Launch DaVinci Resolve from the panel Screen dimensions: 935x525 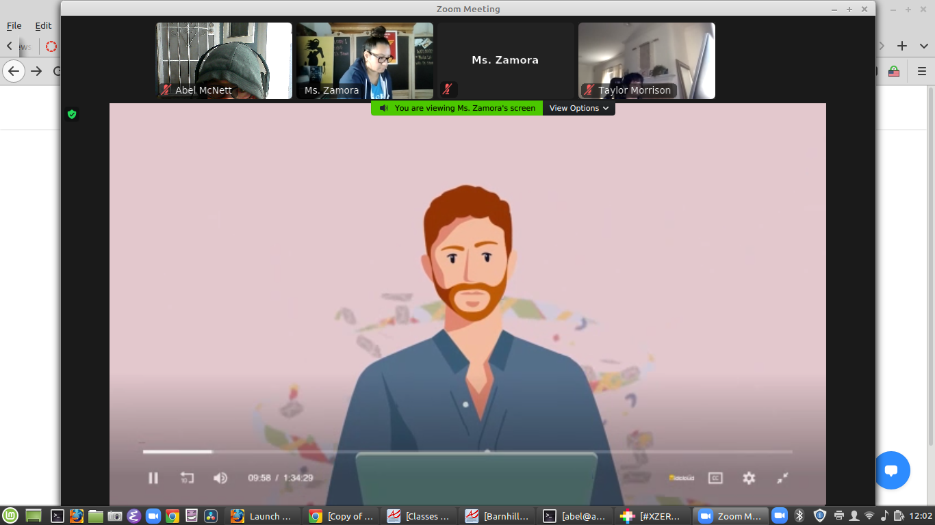[x=211, y=516]
